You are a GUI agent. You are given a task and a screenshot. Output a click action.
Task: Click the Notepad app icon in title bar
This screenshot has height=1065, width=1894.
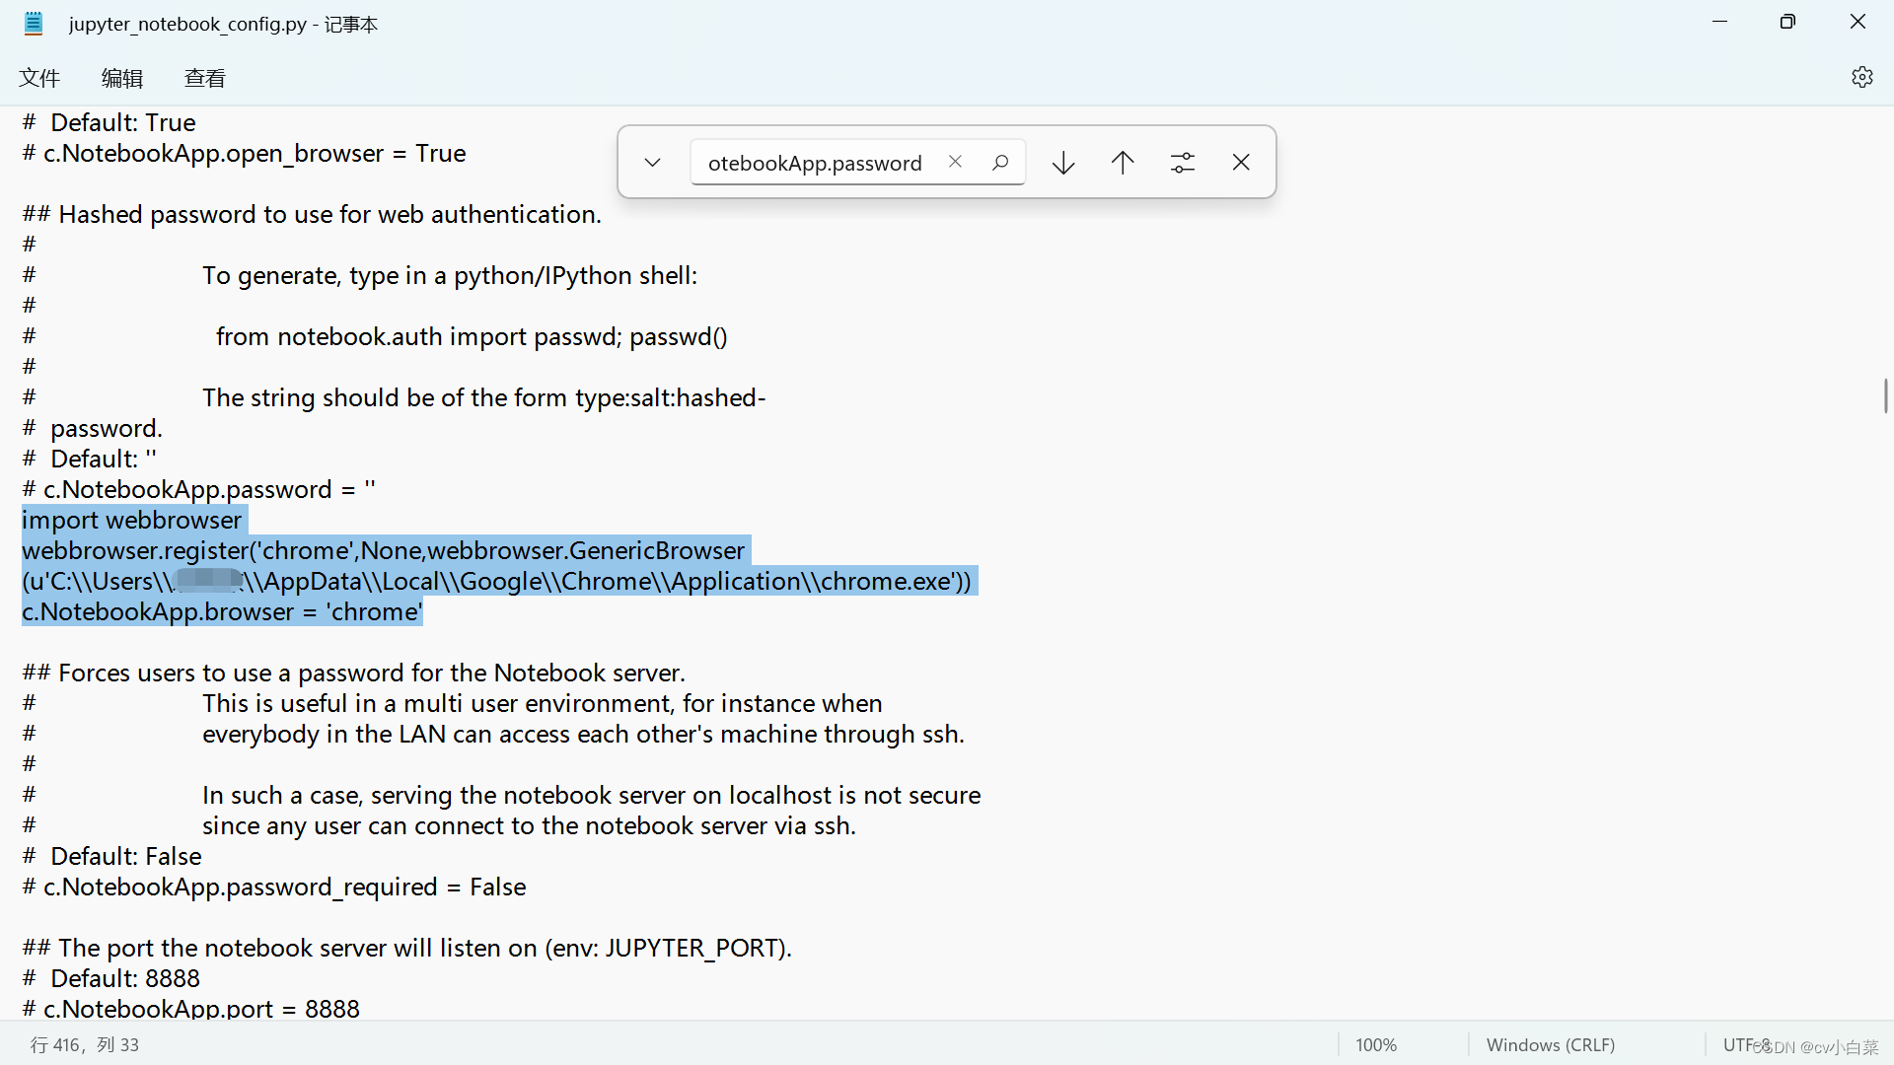pyautogui.click(x=34, y=24)
